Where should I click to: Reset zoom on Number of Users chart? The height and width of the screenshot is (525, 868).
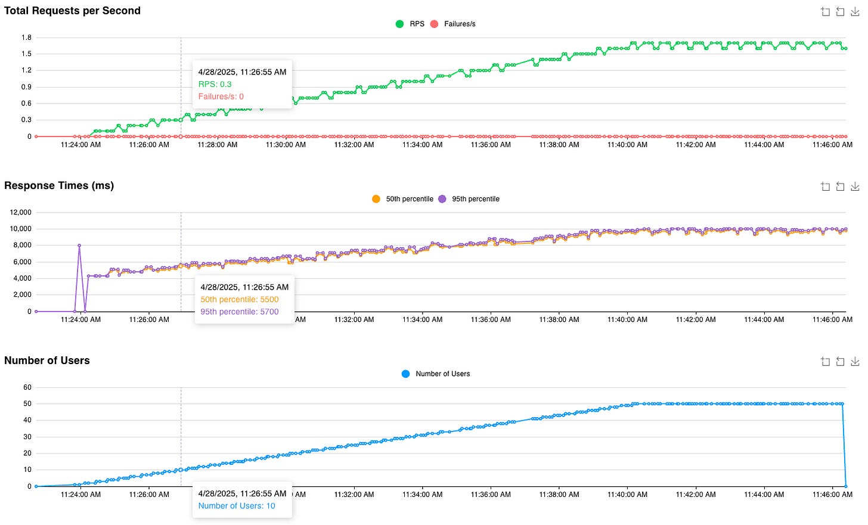click(840, 362)
